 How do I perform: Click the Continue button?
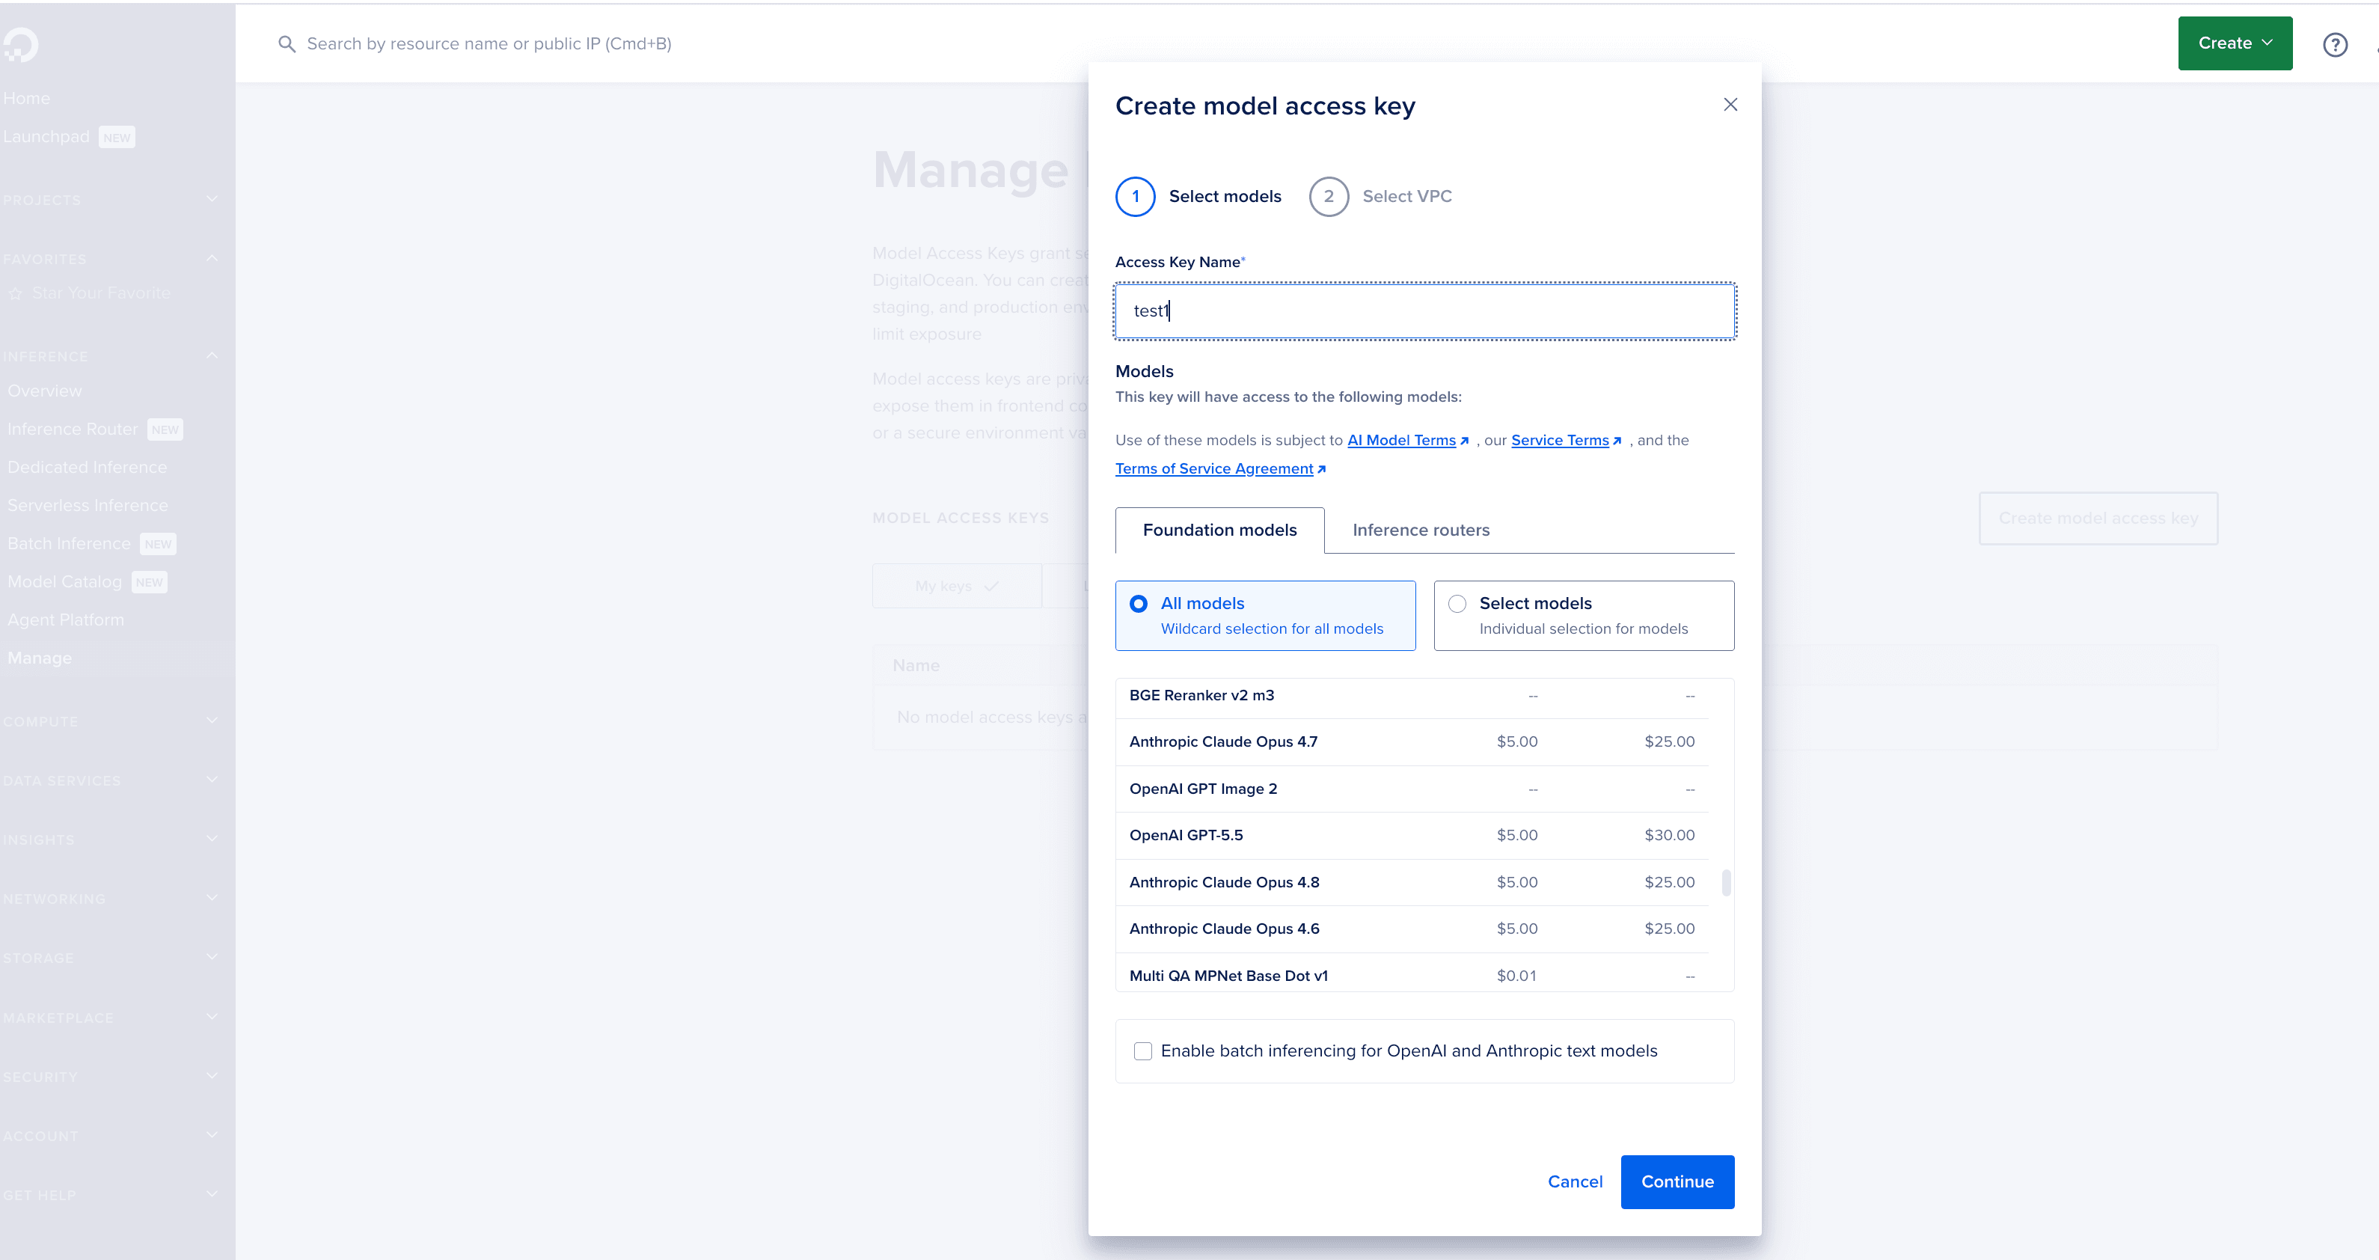pos(1677,1181)
